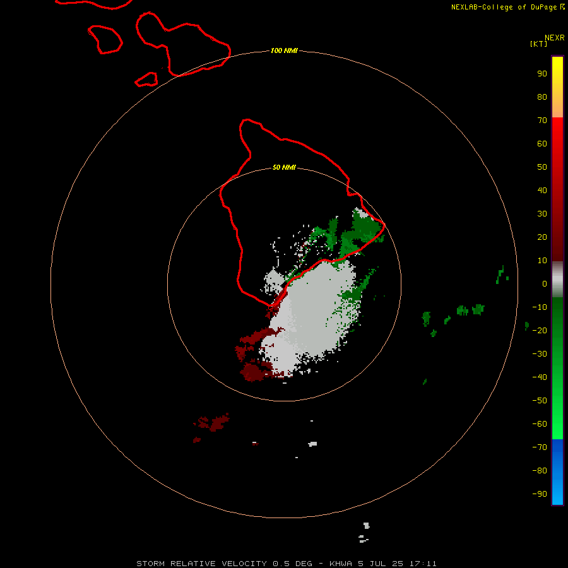
Task: Click the 50 NMI range ring label
Action: (x=284, y=167)
